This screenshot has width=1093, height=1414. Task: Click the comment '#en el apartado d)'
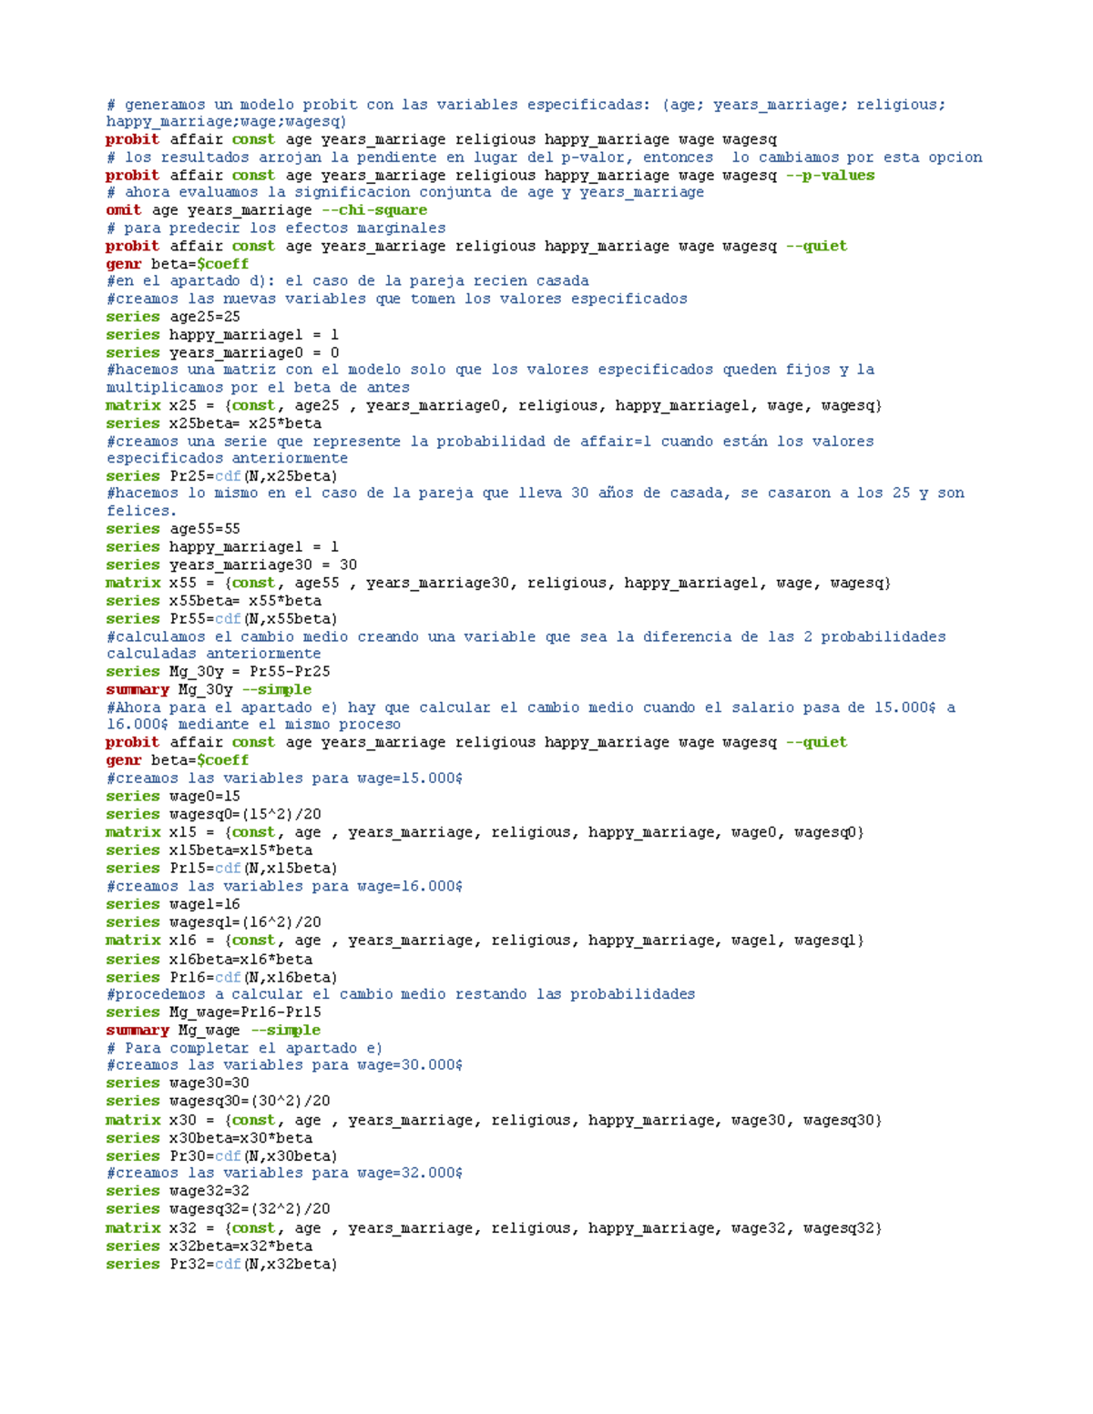(348, 281)
